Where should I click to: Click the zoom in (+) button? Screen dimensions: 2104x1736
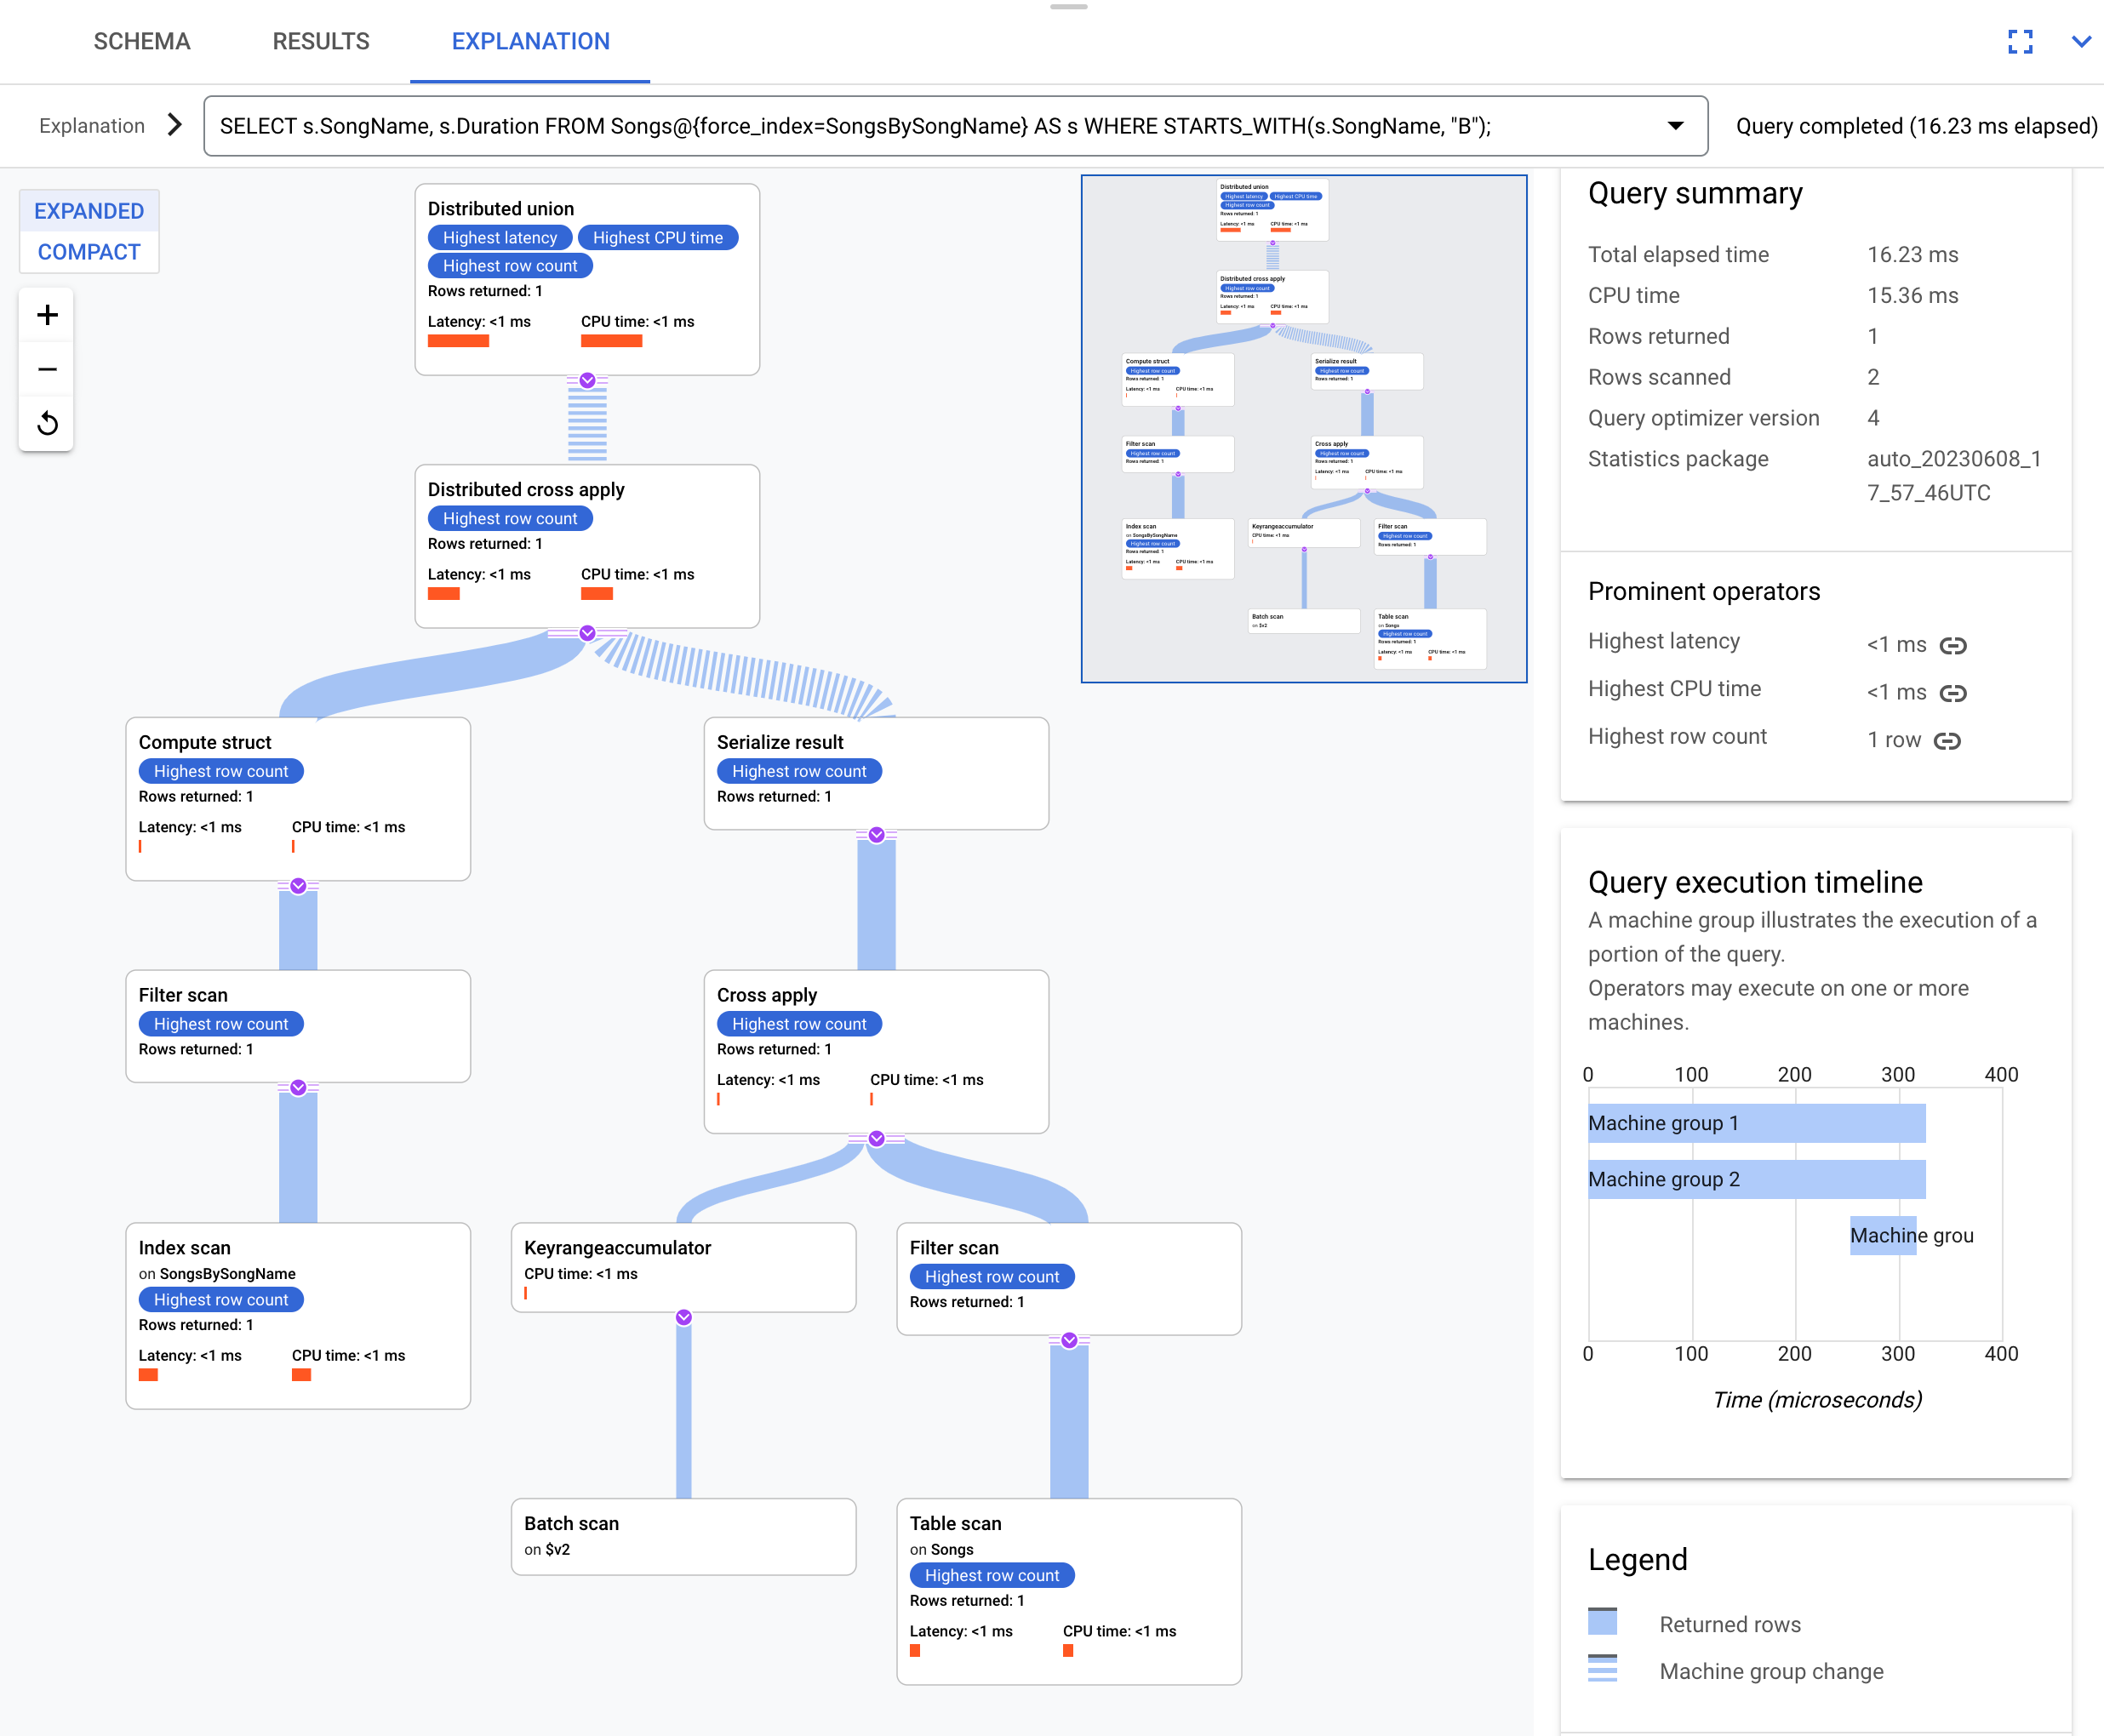point(47,314)
